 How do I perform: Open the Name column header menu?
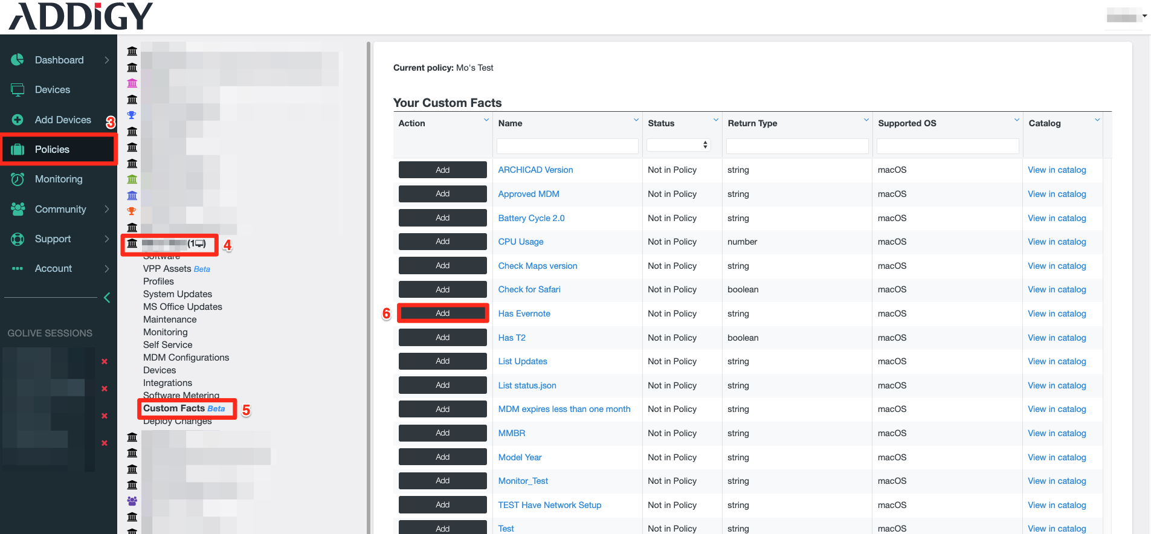[x=636, y=120]
